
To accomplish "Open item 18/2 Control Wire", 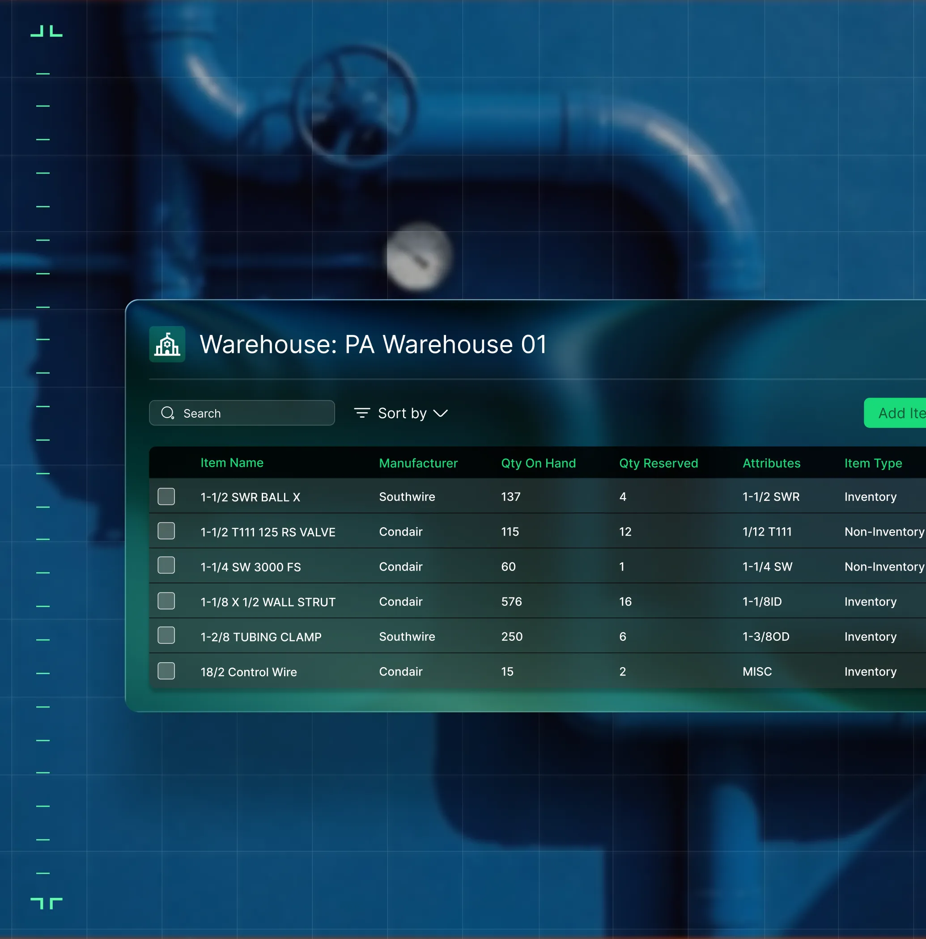I will pyautogui.click(x=249, y=672).
